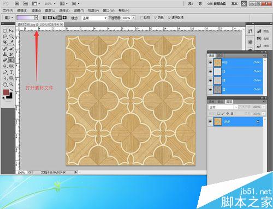Hide the Green (绿) channel eye
The width and height of the screenshot is (273, 209).
point(210,81)
